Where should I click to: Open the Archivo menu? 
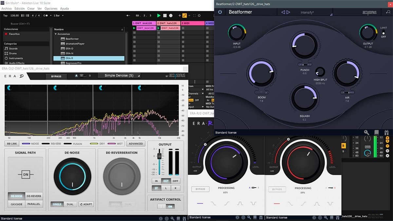pos(7,9)
